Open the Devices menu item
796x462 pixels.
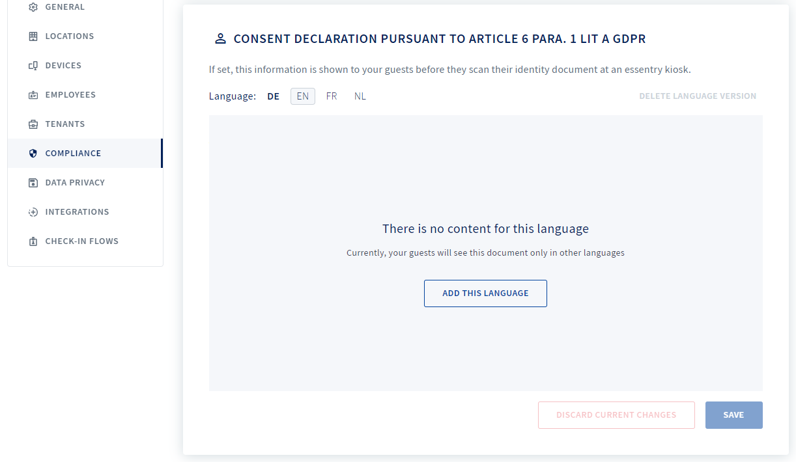pos(85,66)
